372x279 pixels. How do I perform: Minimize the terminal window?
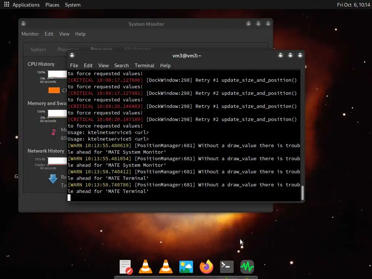click(280, 55)
